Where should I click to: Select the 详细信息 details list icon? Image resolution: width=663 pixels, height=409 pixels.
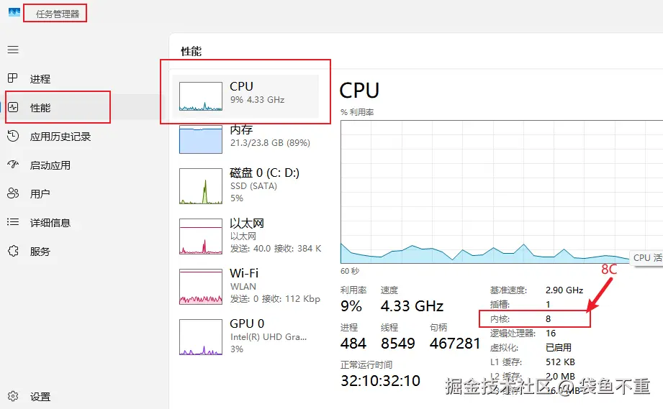(13, 222)
